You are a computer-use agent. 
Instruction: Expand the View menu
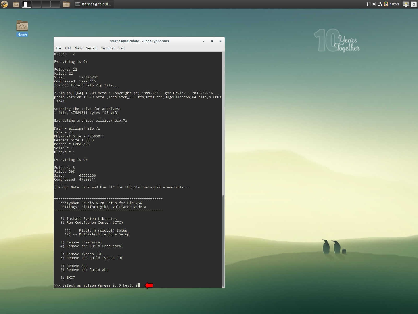(78, 48)
